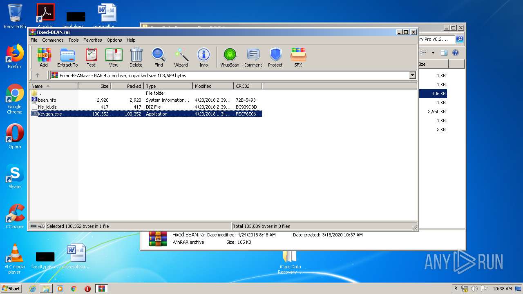Click Google Chrome desktop icon

(x=15, y=99)
